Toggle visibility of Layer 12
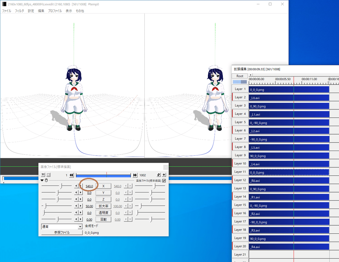The height and width of the screenshot is (262, 339). [x=240, y=180]
